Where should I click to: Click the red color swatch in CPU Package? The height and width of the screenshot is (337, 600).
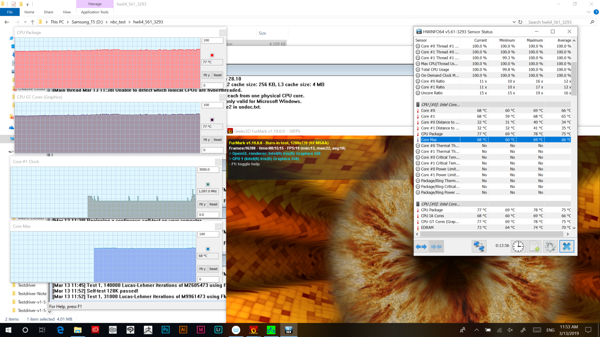click(x=212, y=55)
